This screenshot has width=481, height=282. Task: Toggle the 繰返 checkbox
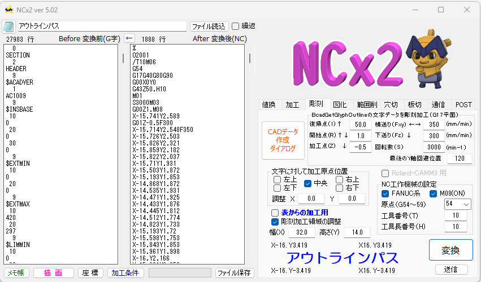tap(236, 26)
